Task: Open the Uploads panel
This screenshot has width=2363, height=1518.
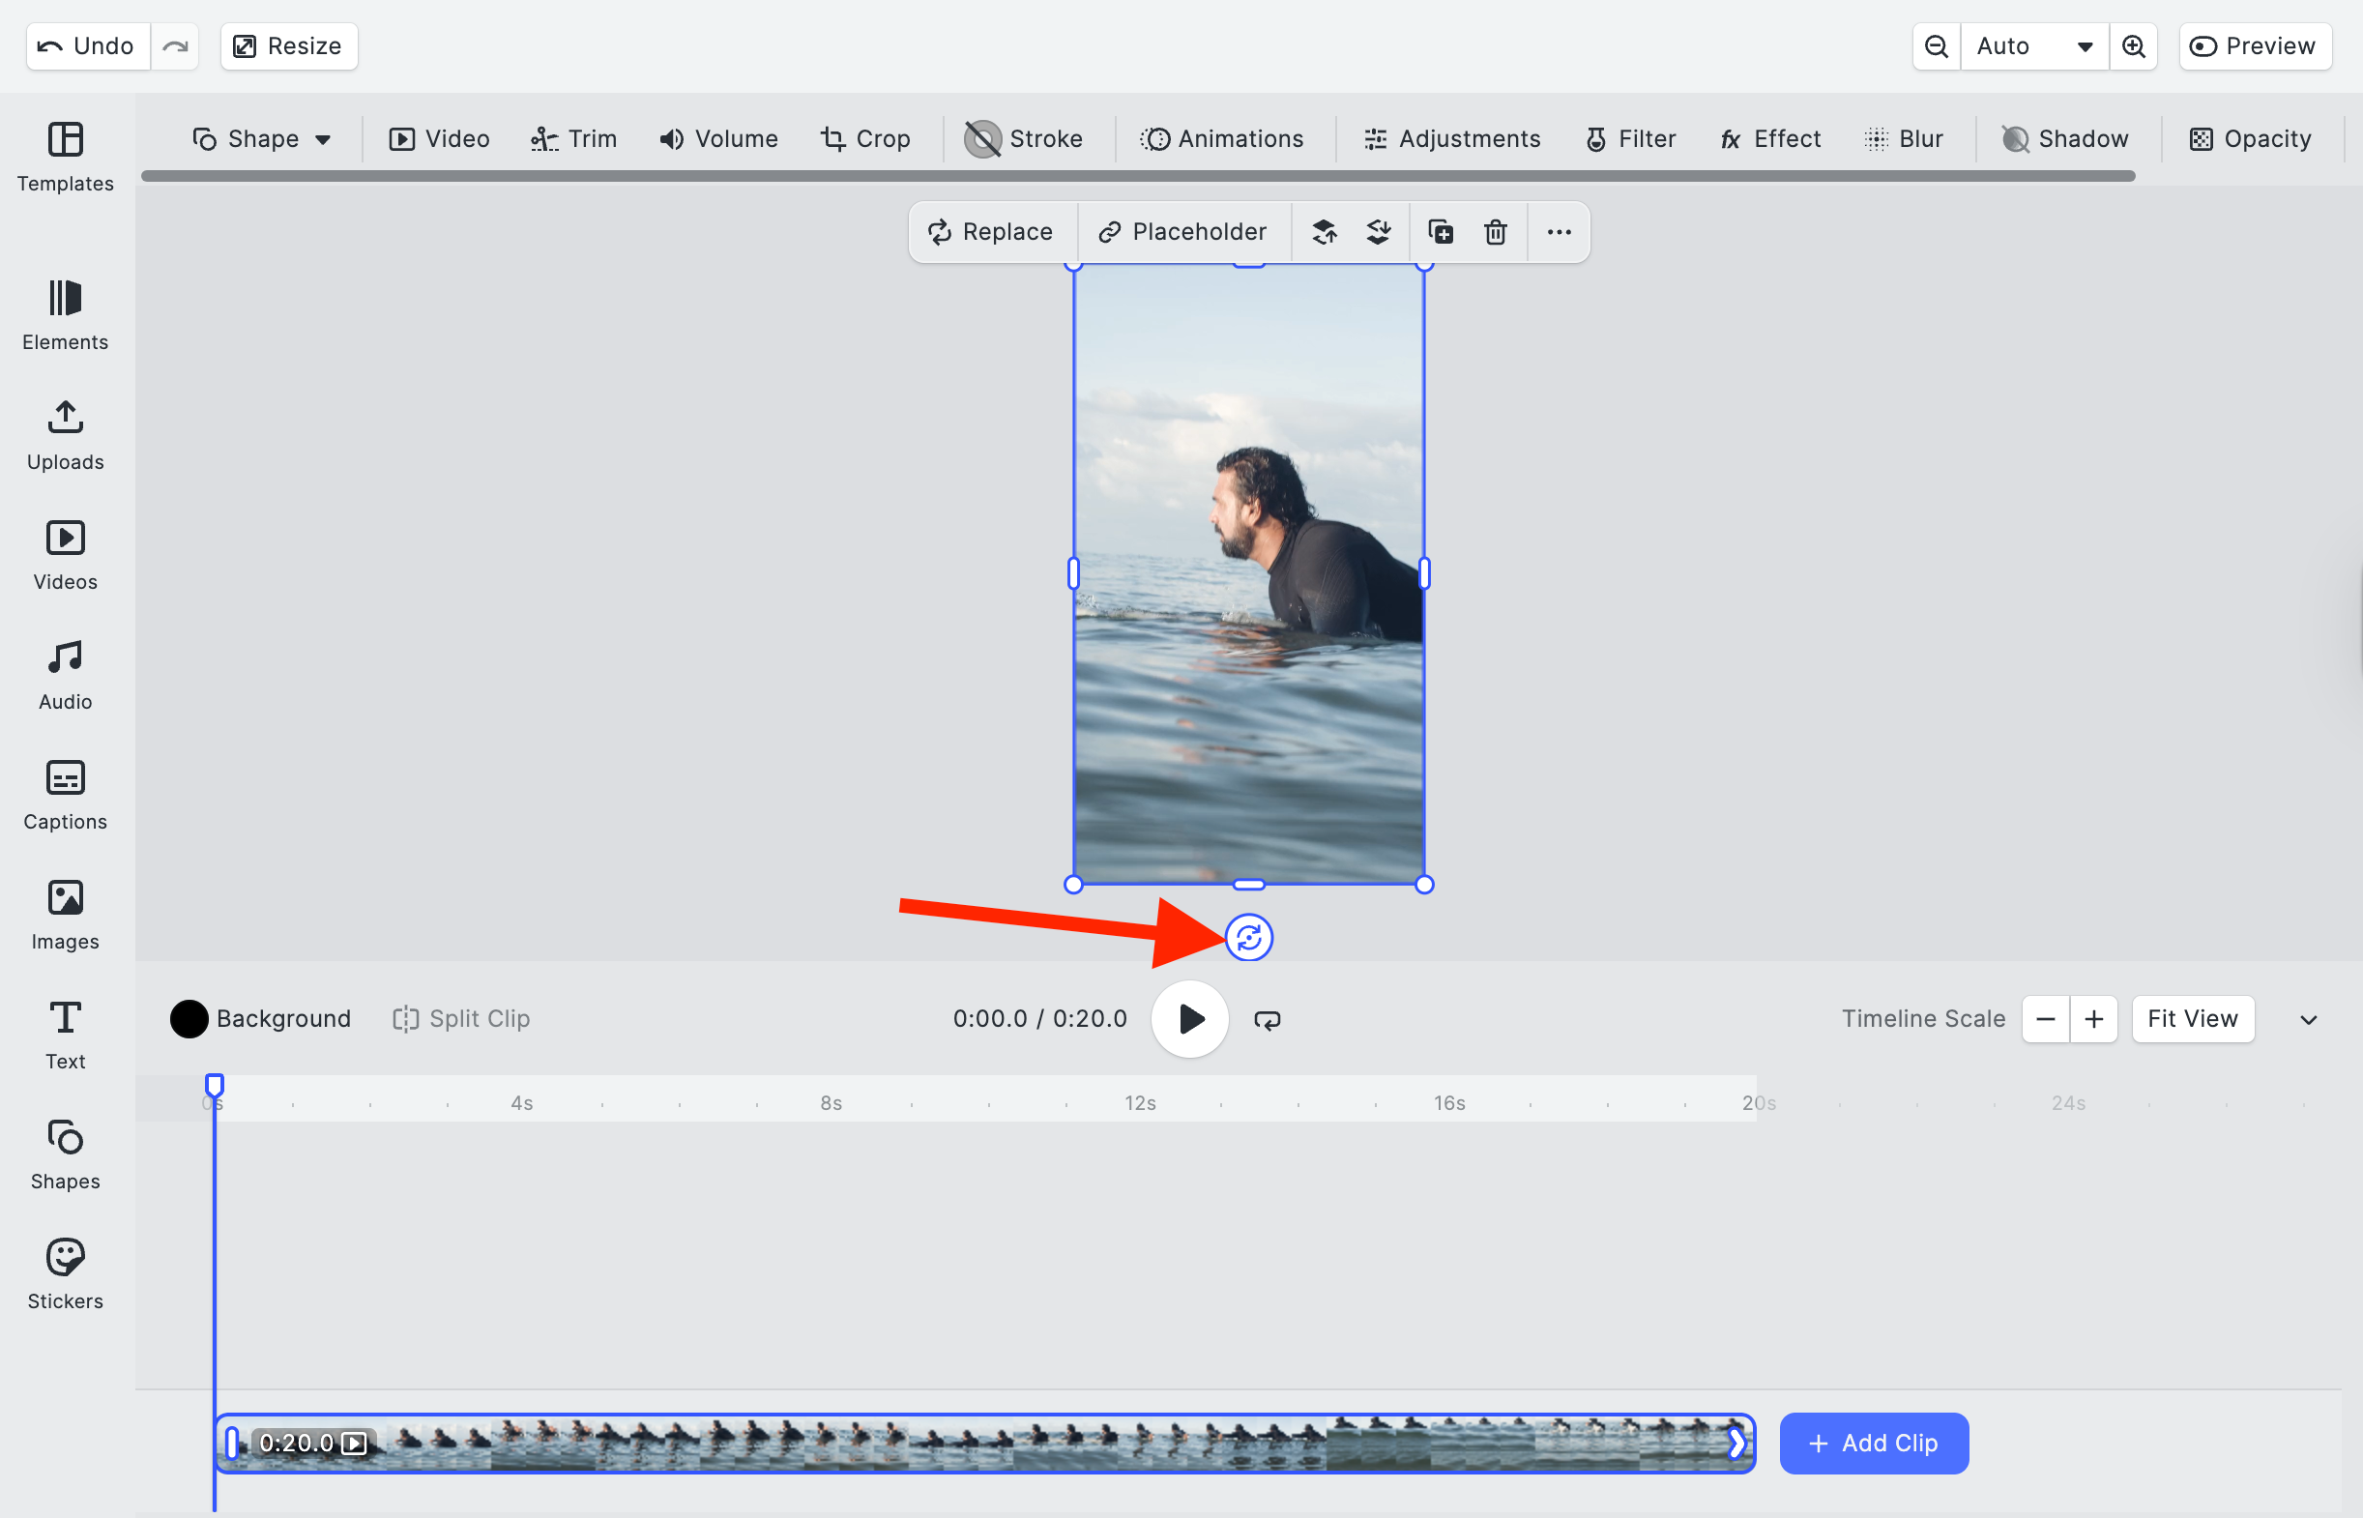Action: [64, 436]
